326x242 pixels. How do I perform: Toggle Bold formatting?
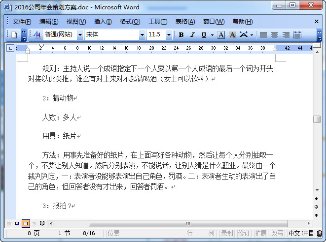[x=181, y=35]
